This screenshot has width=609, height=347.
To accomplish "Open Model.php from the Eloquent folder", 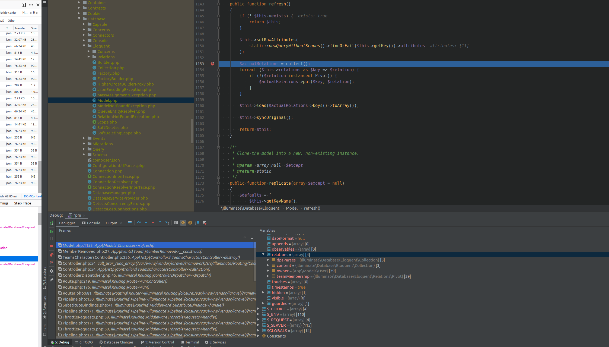I will click(108, 100).
